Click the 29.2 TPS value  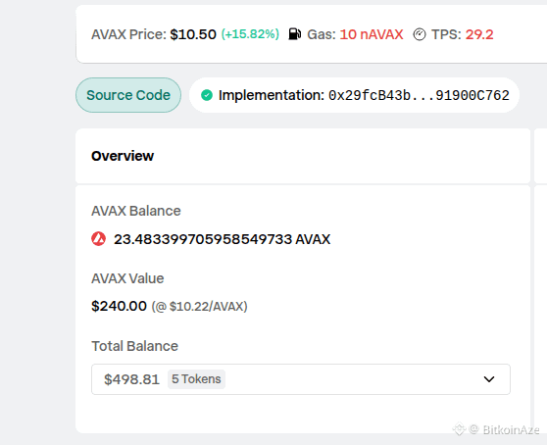pyautogui.click(x=479, y=34)
